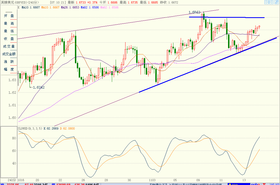Screen dimensions: 280x185
Task: Select the 开盘 field in side panel
Action: tap(9, 16)
